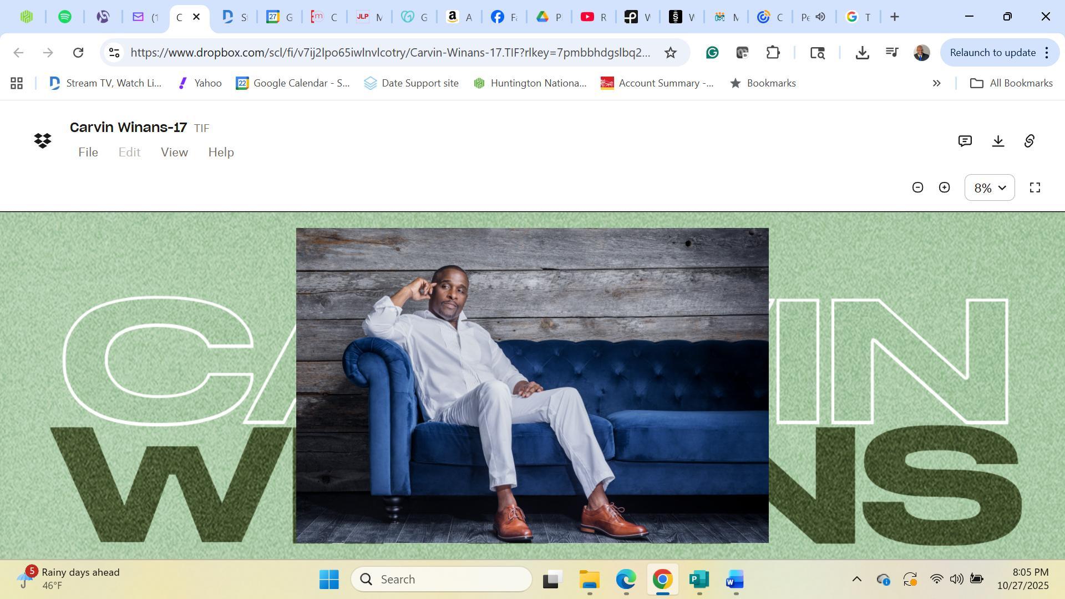Open Microsoft Word from taskbar

coord(734,580)
